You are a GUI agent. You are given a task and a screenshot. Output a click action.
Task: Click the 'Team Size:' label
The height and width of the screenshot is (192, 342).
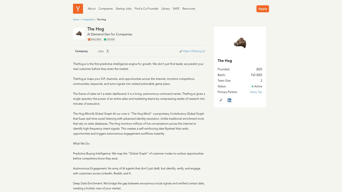[x=224, y=81]
